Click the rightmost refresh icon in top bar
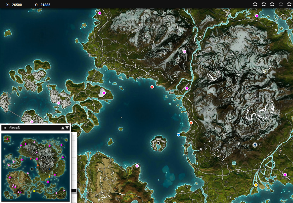Screen dimensions: 293x203 click(289, 4)
